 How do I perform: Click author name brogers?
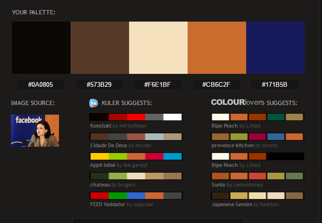(127, 185)
